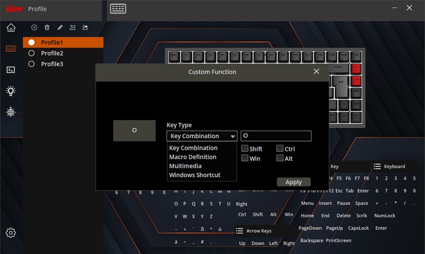This screenshot has height=254, width=425.
Task: Open the lighting bulb sidebar icon
Action: point(11,91)
